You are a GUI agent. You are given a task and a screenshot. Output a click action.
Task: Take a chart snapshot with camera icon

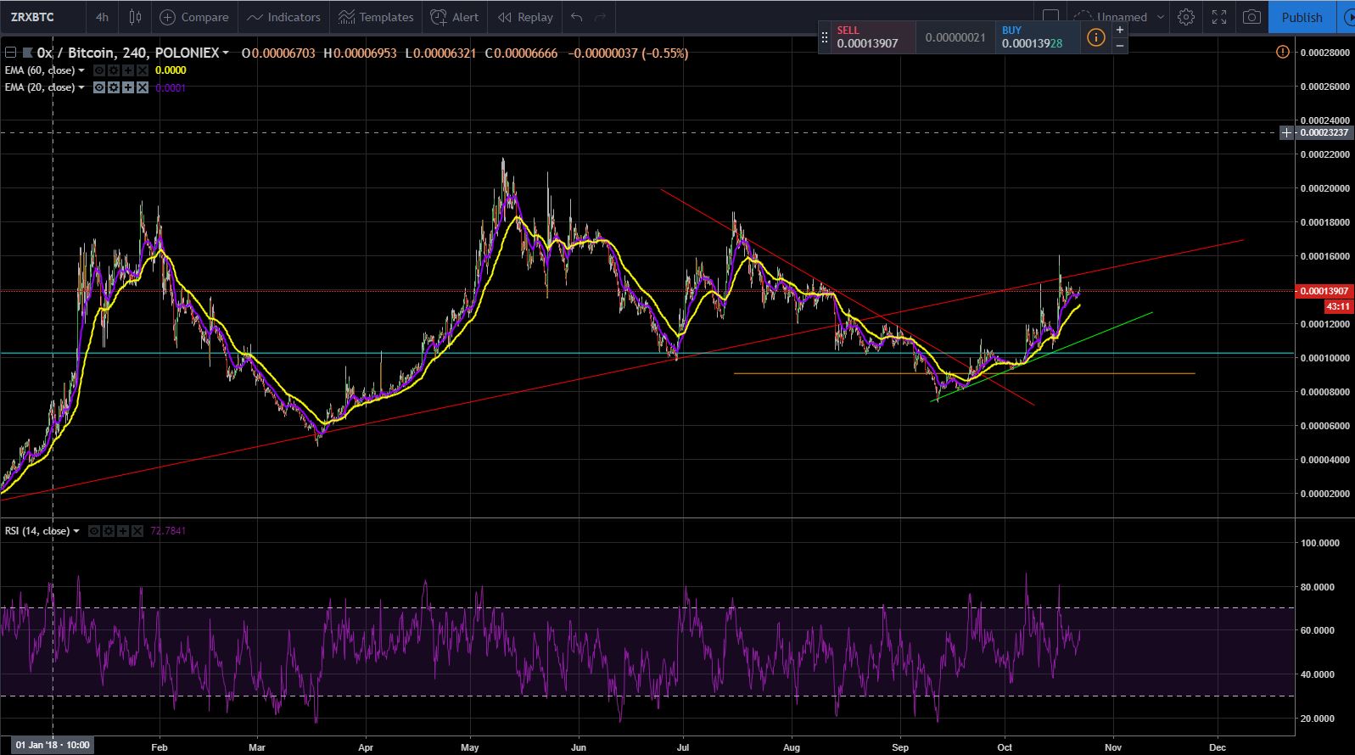pyautogui.click(x=1251, y=17)
